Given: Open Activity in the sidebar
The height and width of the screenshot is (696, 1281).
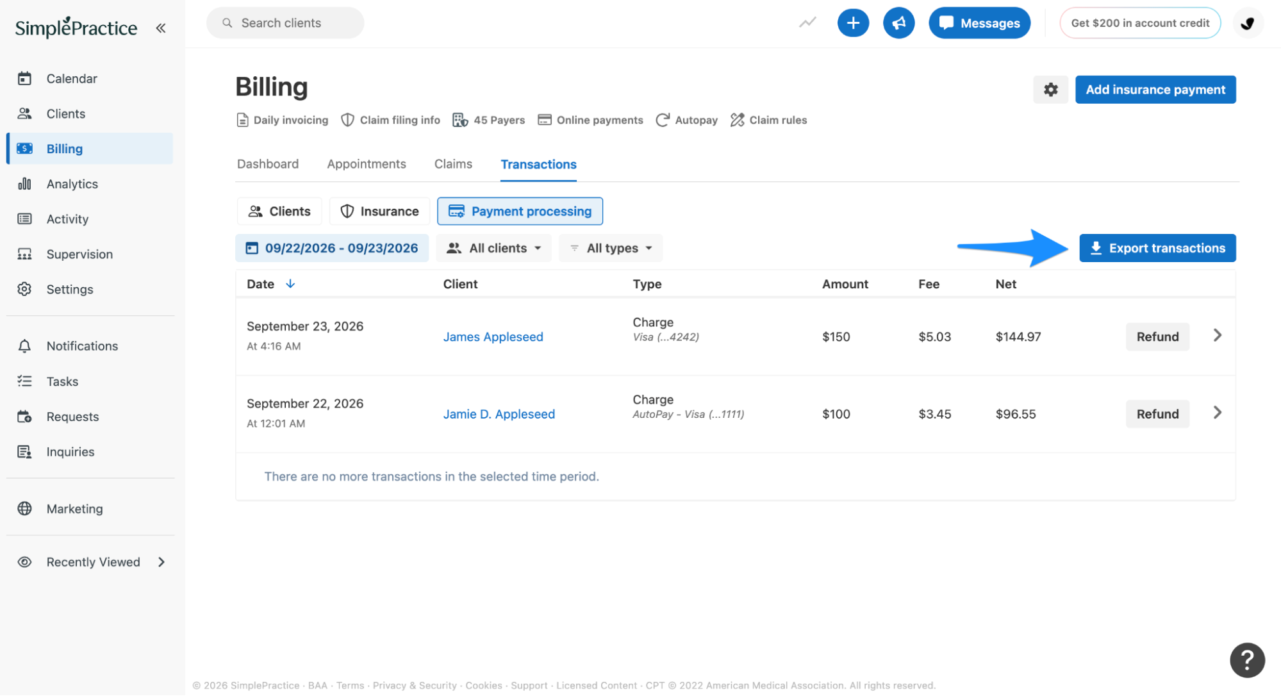Looking at the screenshot, I should coord(90,219).
